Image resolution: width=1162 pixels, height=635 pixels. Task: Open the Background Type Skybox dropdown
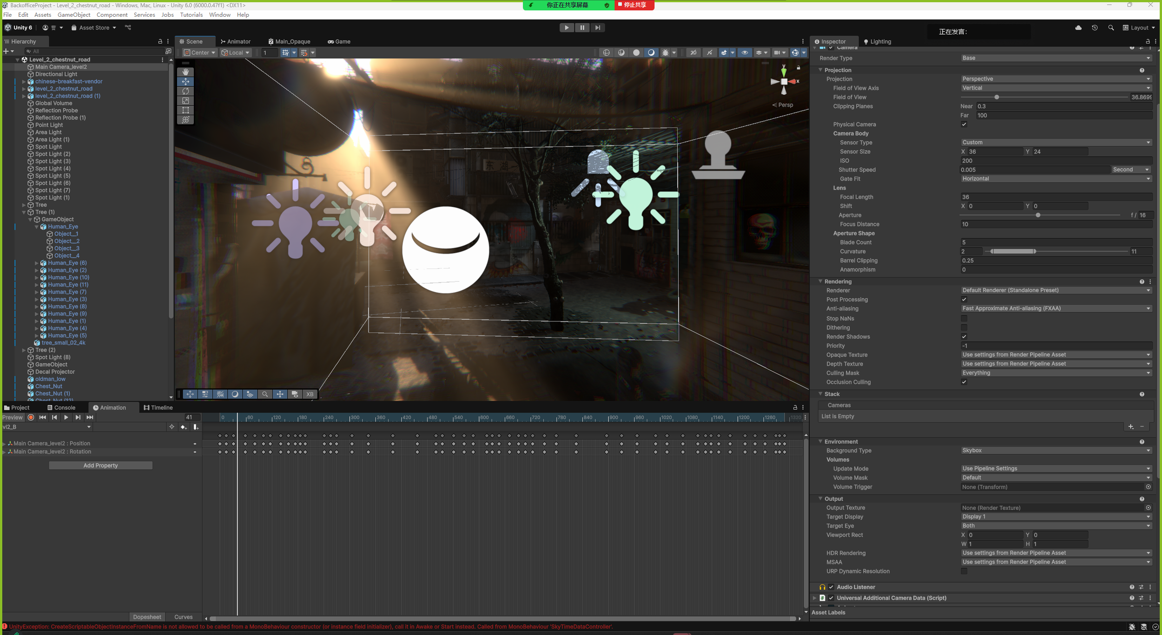pos(1055,450)
